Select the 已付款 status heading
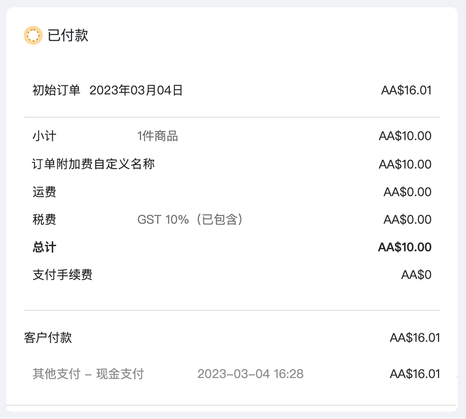The width and height of the screenshot is (466, 419). point(68,35)
